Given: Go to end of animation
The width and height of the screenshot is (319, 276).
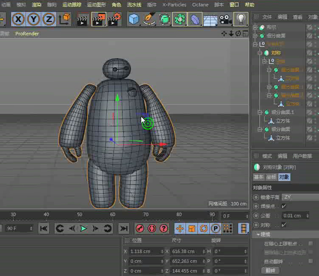Looking at the screenshot, I should (124, 229).
